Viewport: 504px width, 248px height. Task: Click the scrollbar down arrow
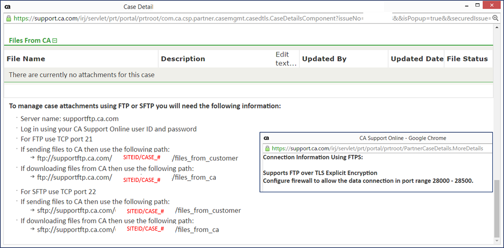[496, 240]
